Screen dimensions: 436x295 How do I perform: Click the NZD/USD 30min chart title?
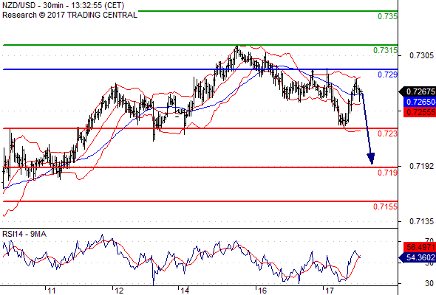tap(63, 5)
